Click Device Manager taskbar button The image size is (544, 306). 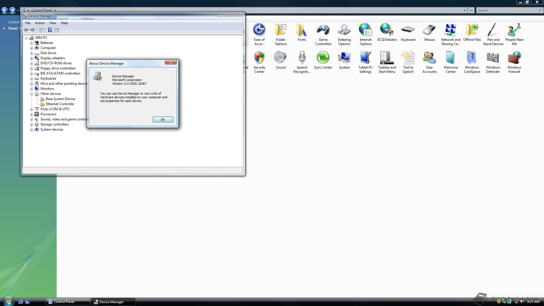(113, 302)
